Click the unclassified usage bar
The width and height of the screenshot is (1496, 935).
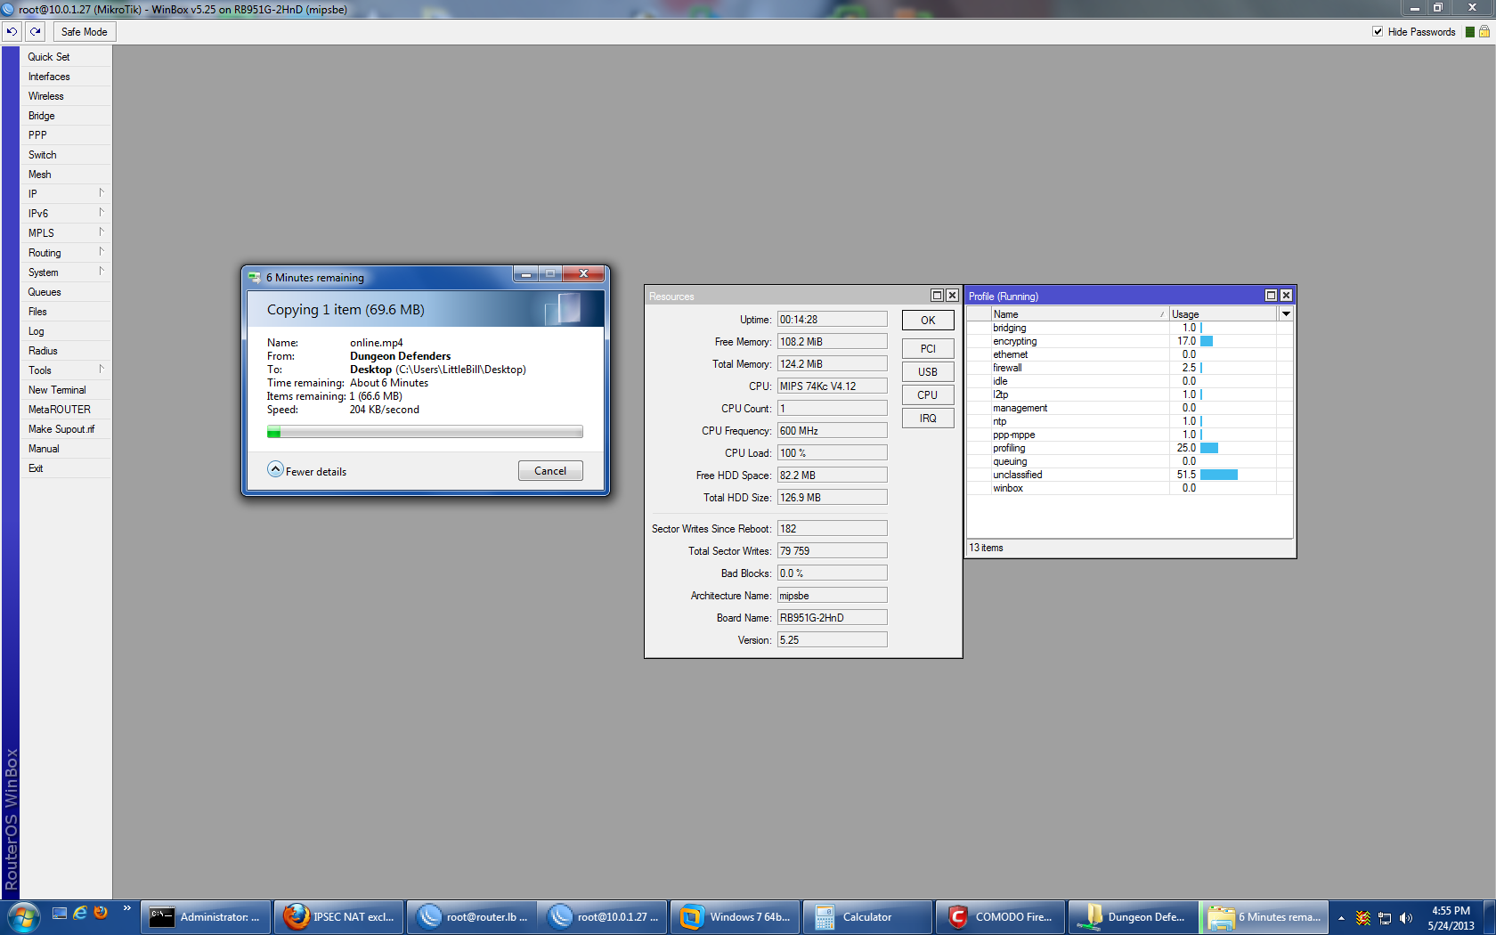[1219, 475]
